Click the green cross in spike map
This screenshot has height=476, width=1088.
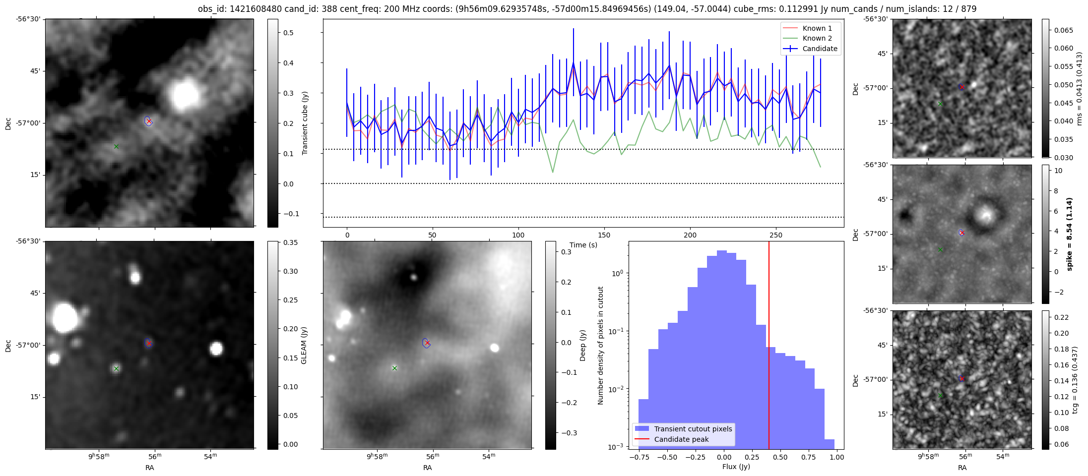click(x=940, y=250)
